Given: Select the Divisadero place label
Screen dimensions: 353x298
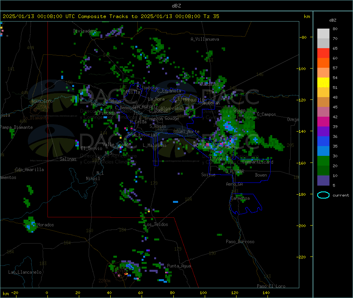Looking at the screenshot, I should (x=85, y=31).
